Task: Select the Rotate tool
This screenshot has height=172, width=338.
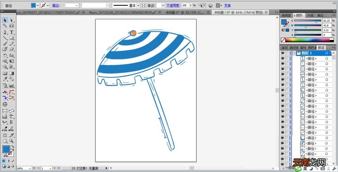Action: click(x=5, y=56)
